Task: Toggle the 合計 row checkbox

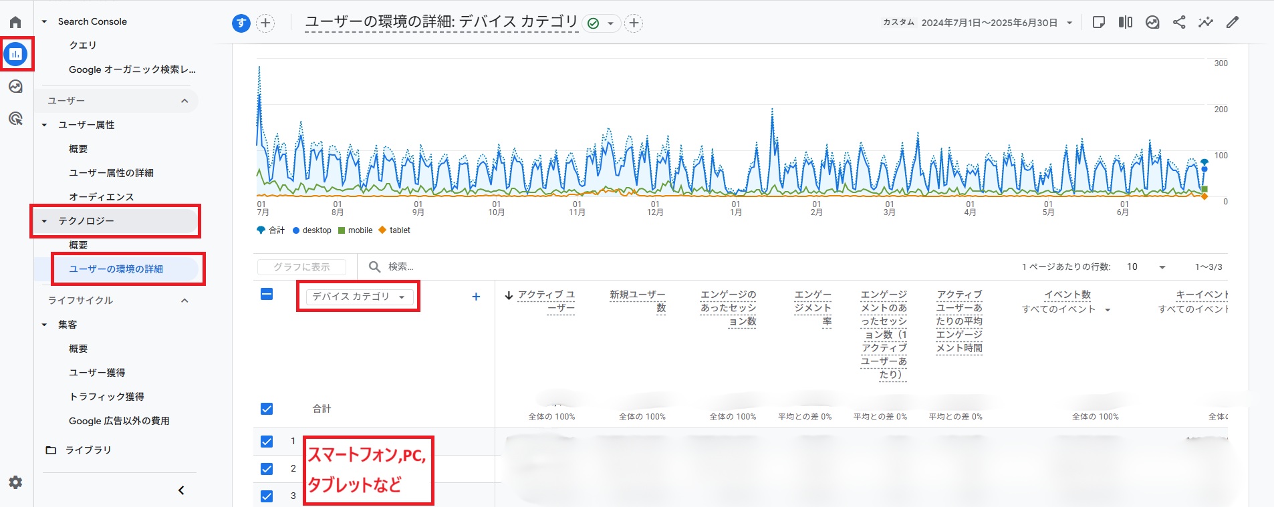Action: [267, 409]
